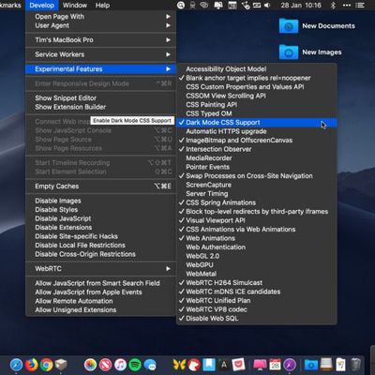Expand the User Agent submenu
The image size is (375, 375).
(100, 25)
